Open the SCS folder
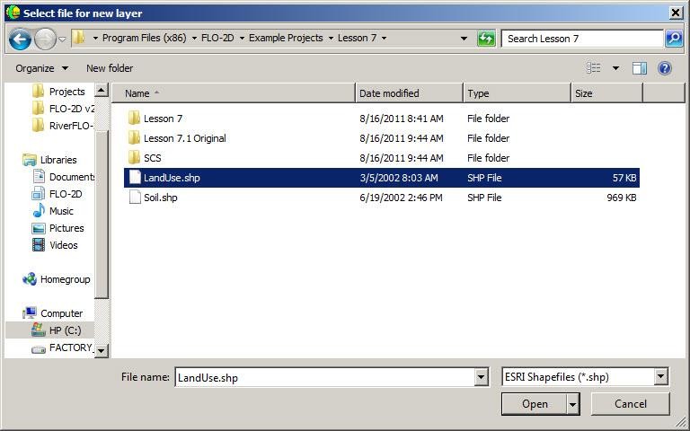690x431 pixels. (x=152, y=158)
